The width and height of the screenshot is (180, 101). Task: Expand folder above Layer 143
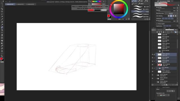[158, 51]
